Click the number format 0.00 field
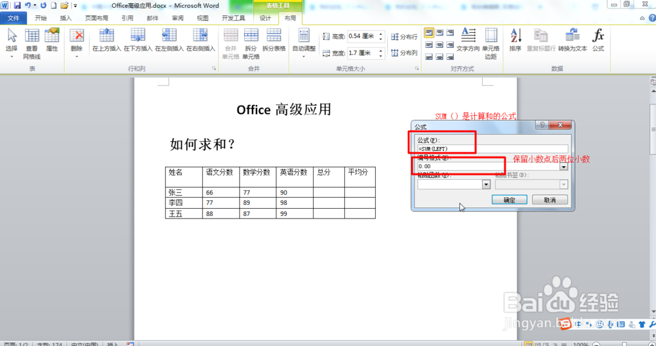The width and height of the screenshot is (656, 346). coord(488,166)
